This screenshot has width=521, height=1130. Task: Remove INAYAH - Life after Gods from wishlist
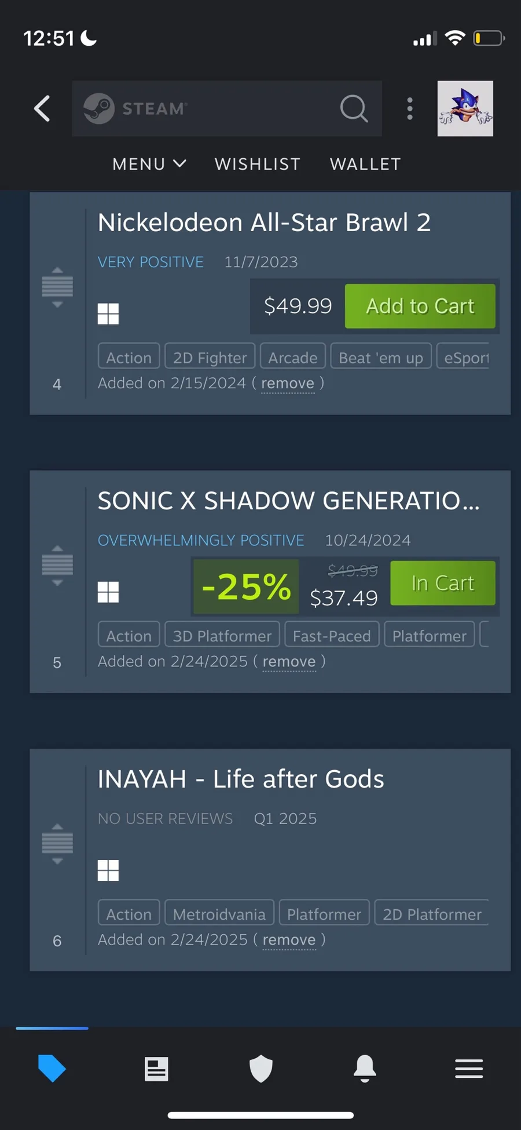coord(289,939)
